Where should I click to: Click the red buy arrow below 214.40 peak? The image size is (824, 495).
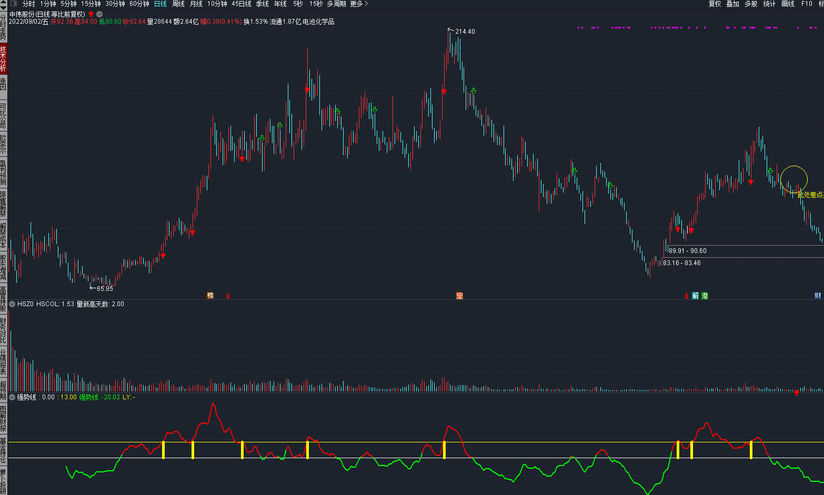click(x=444, y=91)
